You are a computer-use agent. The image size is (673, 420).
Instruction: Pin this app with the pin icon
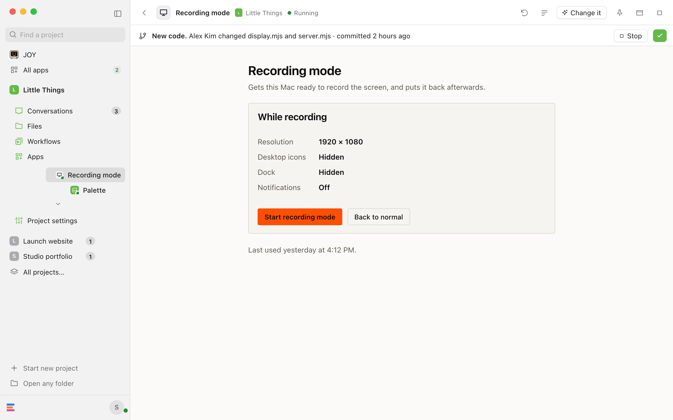click(620, 13)
